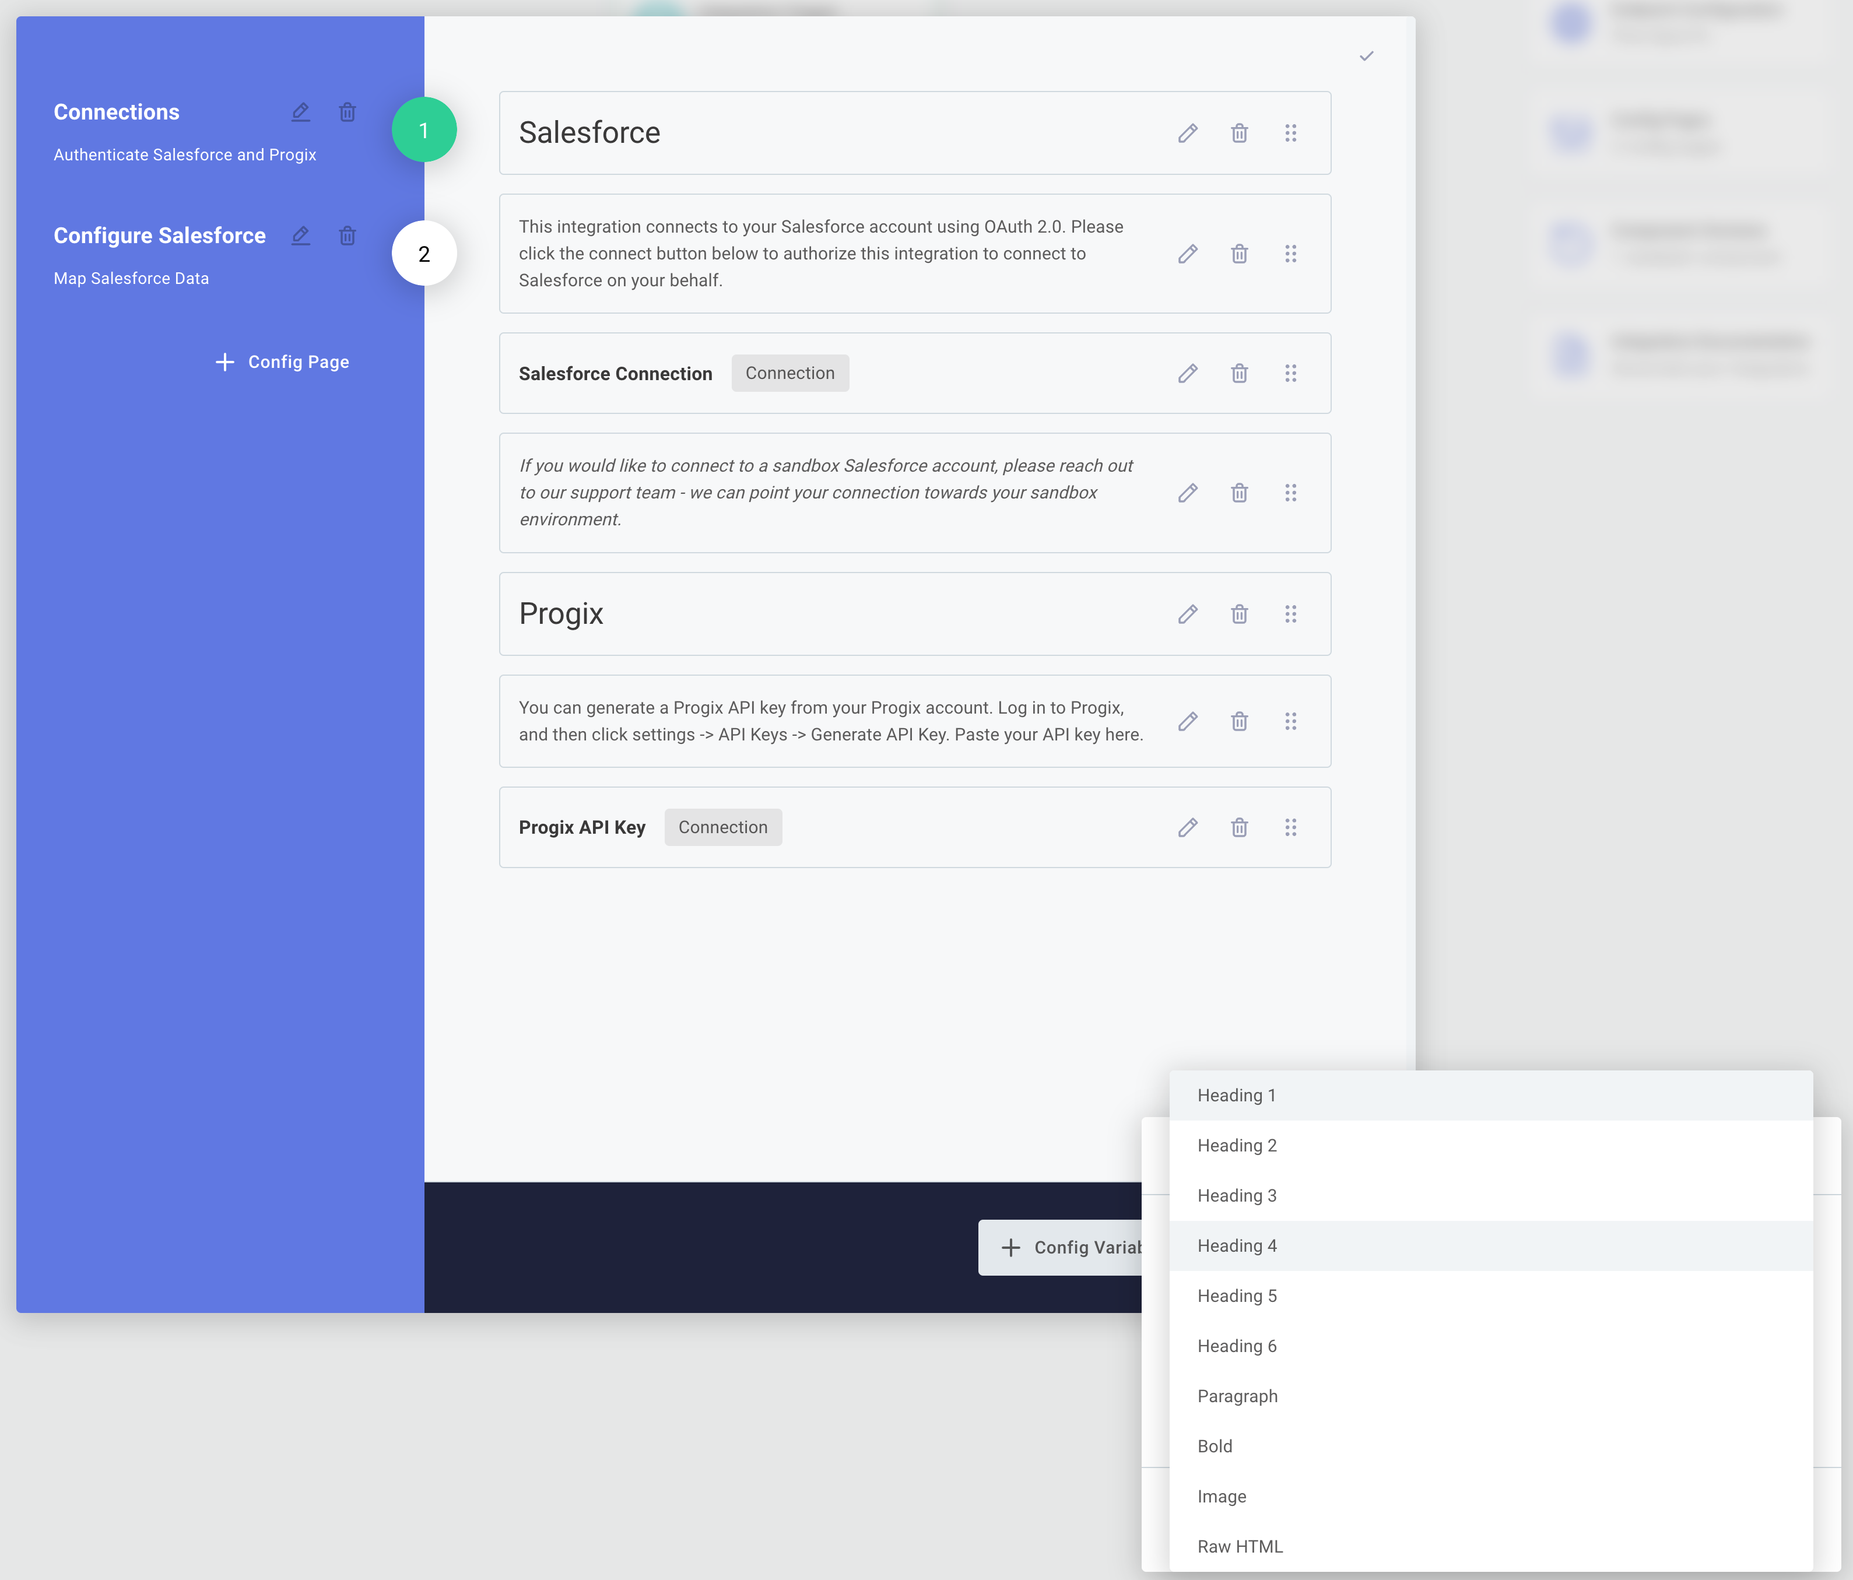This screenshot has height=1580, width=1853.
Task: Click the Connection badge next to Salesforce Connection
Action: pos(789,373)
